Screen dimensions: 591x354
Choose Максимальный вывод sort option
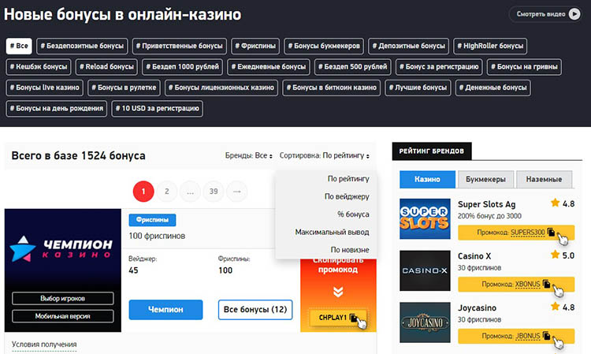tap(332, 232)
